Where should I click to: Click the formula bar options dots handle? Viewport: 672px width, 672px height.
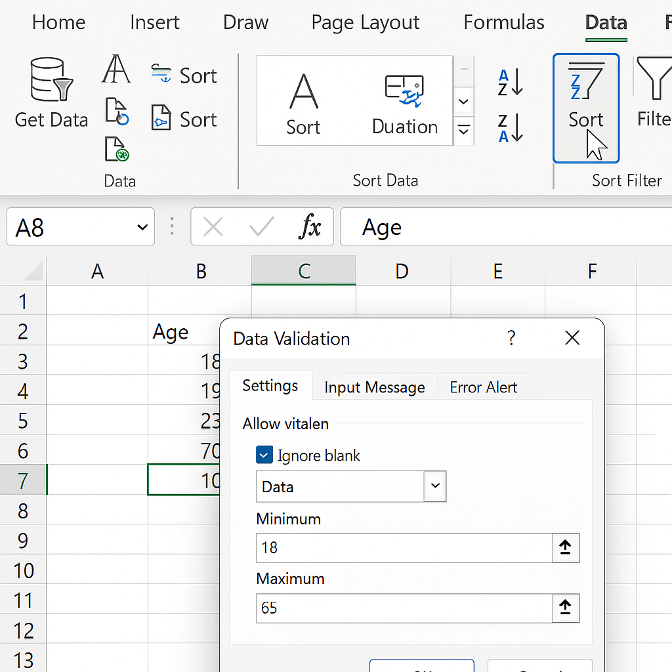point(172,226)
